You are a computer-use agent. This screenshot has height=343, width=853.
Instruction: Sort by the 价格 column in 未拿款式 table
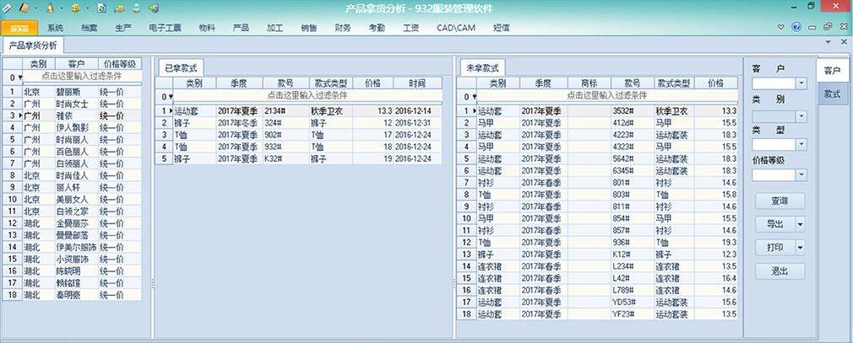tap(715, 83)
